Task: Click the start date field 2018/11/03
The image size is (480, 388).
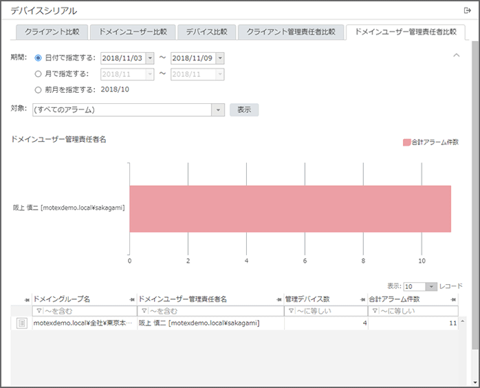Action: [x=123, y=58]
